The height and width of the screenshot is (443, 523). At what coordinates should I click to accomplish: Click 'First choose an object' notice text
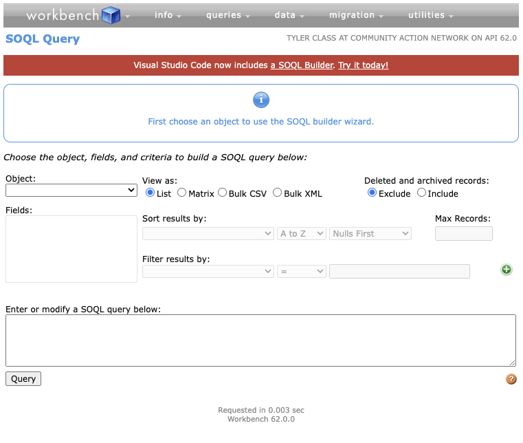point(261,122)
